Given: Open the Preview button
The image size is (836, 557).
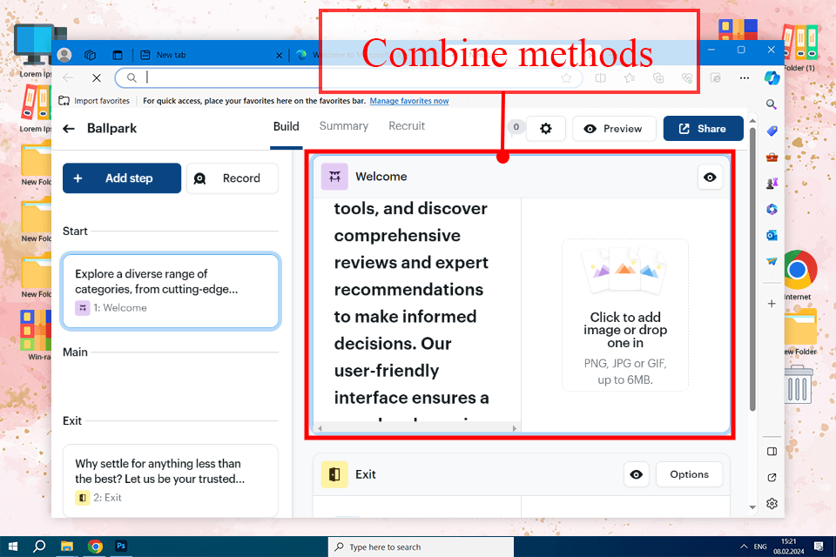Looking at the screenshot, I should pos(614,129).
